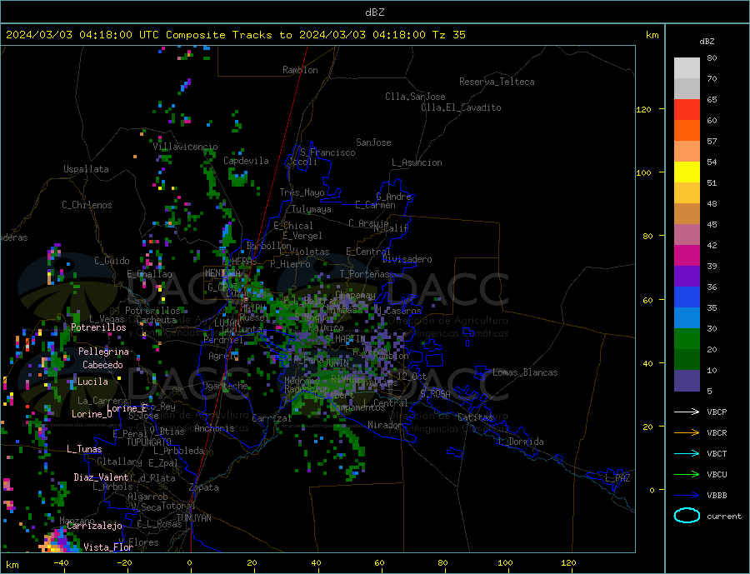
Task: Click the 'Divisadero' place label
Action: click(407, 259)
